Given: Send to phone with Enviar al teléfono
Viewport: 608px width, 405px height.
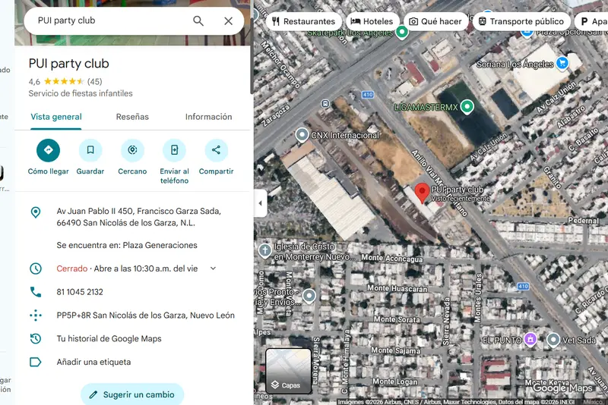Looking at the screenshot, I should [174, 149].
